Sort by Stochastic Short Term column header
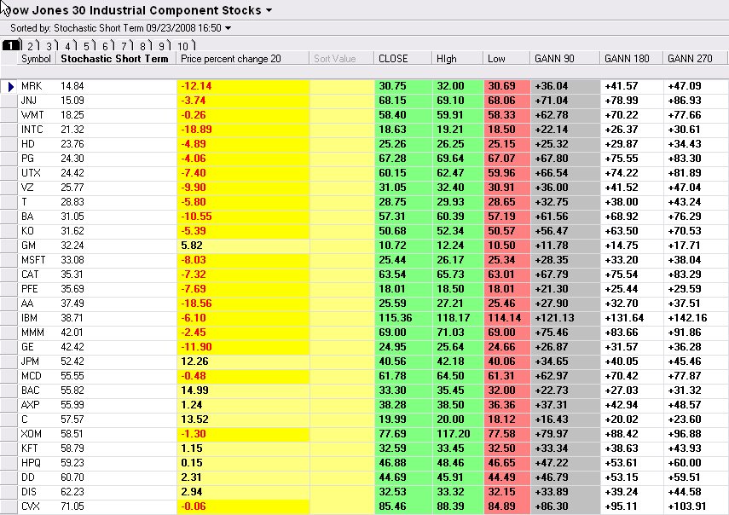729x515 pixels. coord(116,59)
